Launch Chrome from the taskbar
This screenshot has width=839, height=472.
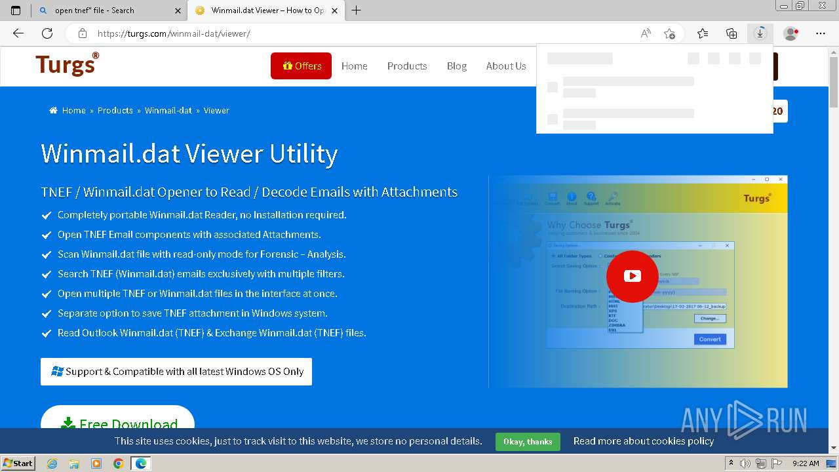[x=119, y=463]
